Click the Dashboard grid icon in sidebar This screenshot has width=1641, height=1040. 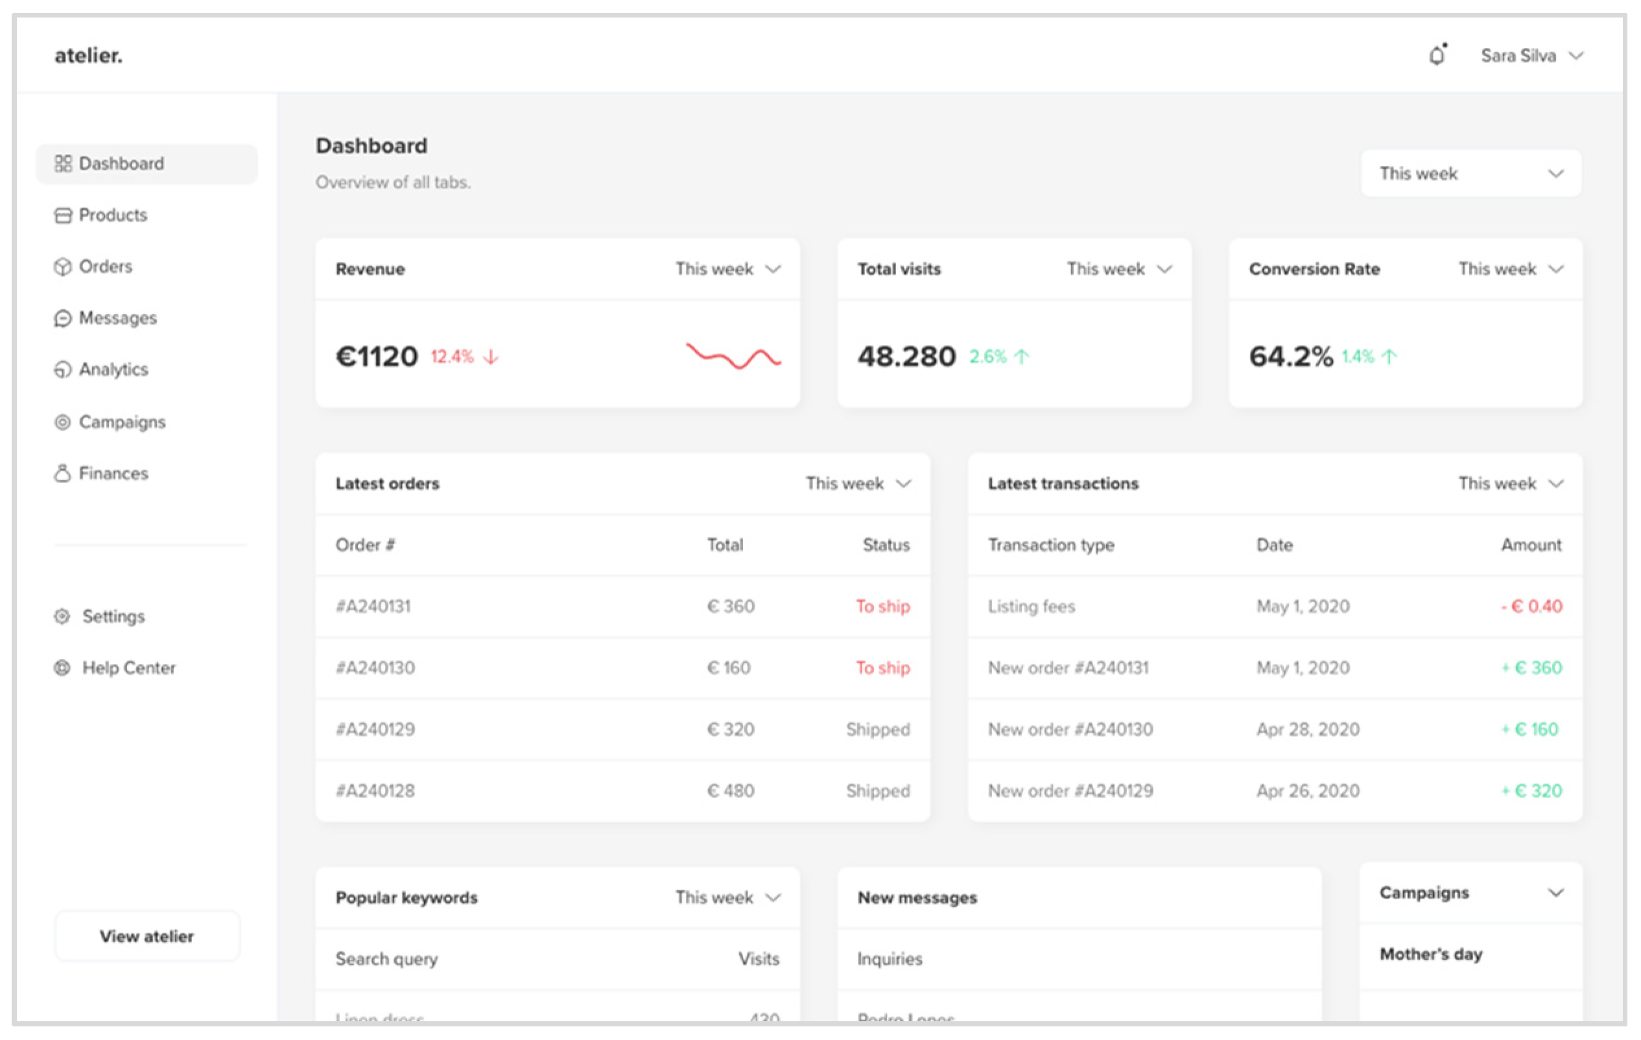pos(63,163)
